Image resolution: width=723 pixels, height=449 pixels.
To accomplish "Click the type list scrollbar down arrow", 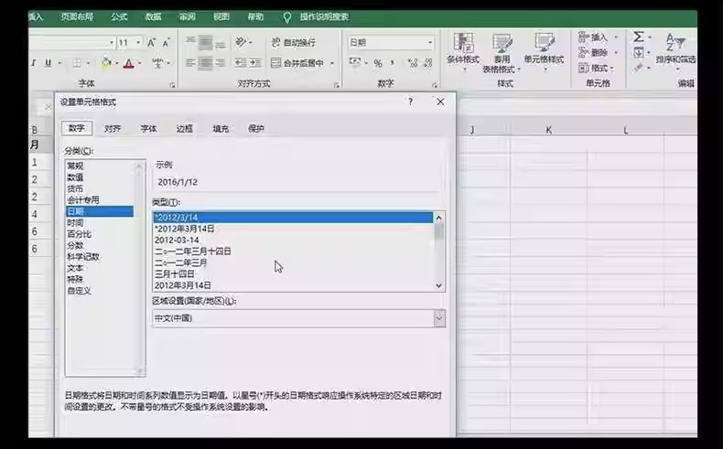I will point(438,285).
